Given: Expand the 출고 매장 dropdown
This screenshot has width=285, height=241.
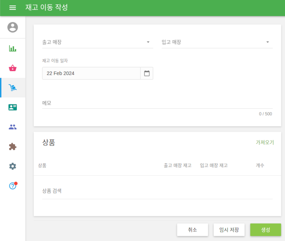Looking at the screenshot, I should click(148, 42).
